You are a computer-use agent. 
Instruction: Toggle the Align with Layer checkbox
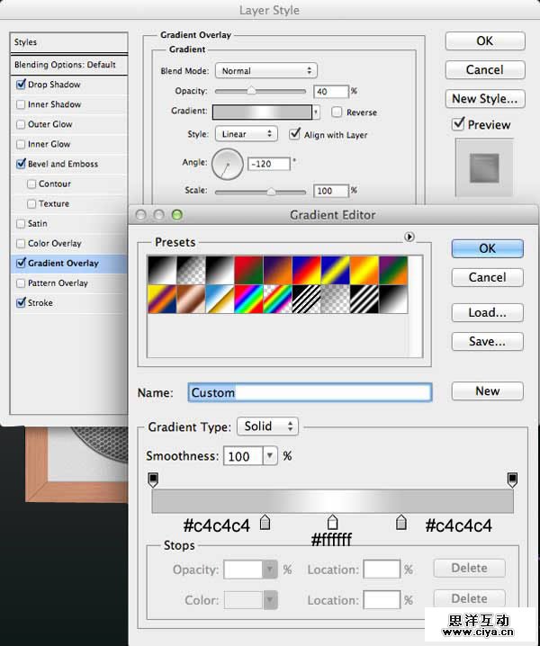click(295, 134)
